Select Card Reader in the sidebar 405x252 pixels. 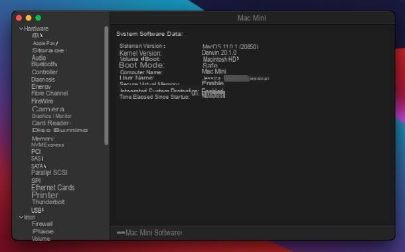click(50, 123)
